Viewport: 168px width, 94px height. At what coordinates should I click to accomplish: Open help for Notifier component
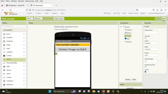pos(24,59)
